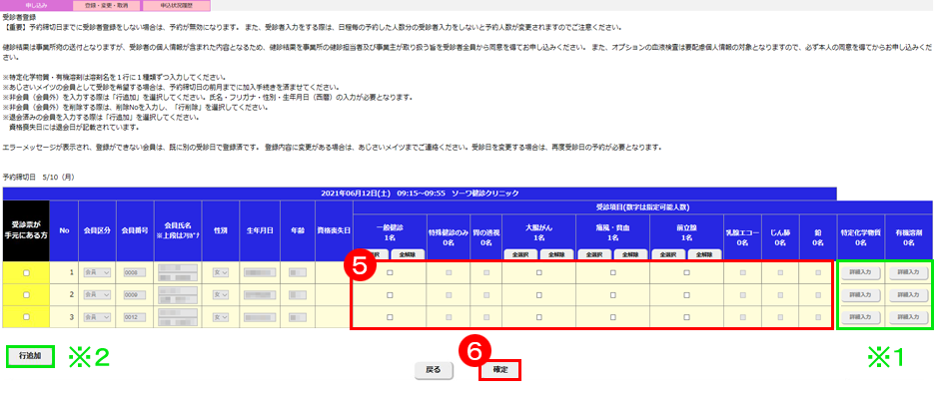Check 痛風・貧血 for member row 3

(613, 317)
